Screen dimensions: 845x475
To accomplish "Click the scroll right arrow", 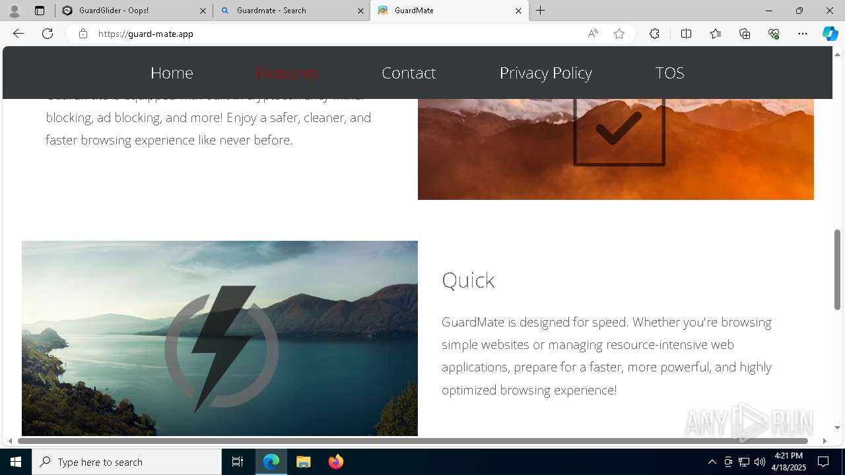I will point(824,441).
